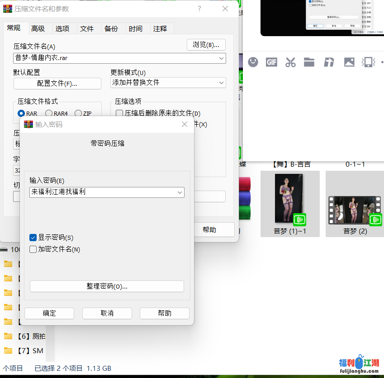
Task: Click the music note icon
Action: tap(329, 62)
